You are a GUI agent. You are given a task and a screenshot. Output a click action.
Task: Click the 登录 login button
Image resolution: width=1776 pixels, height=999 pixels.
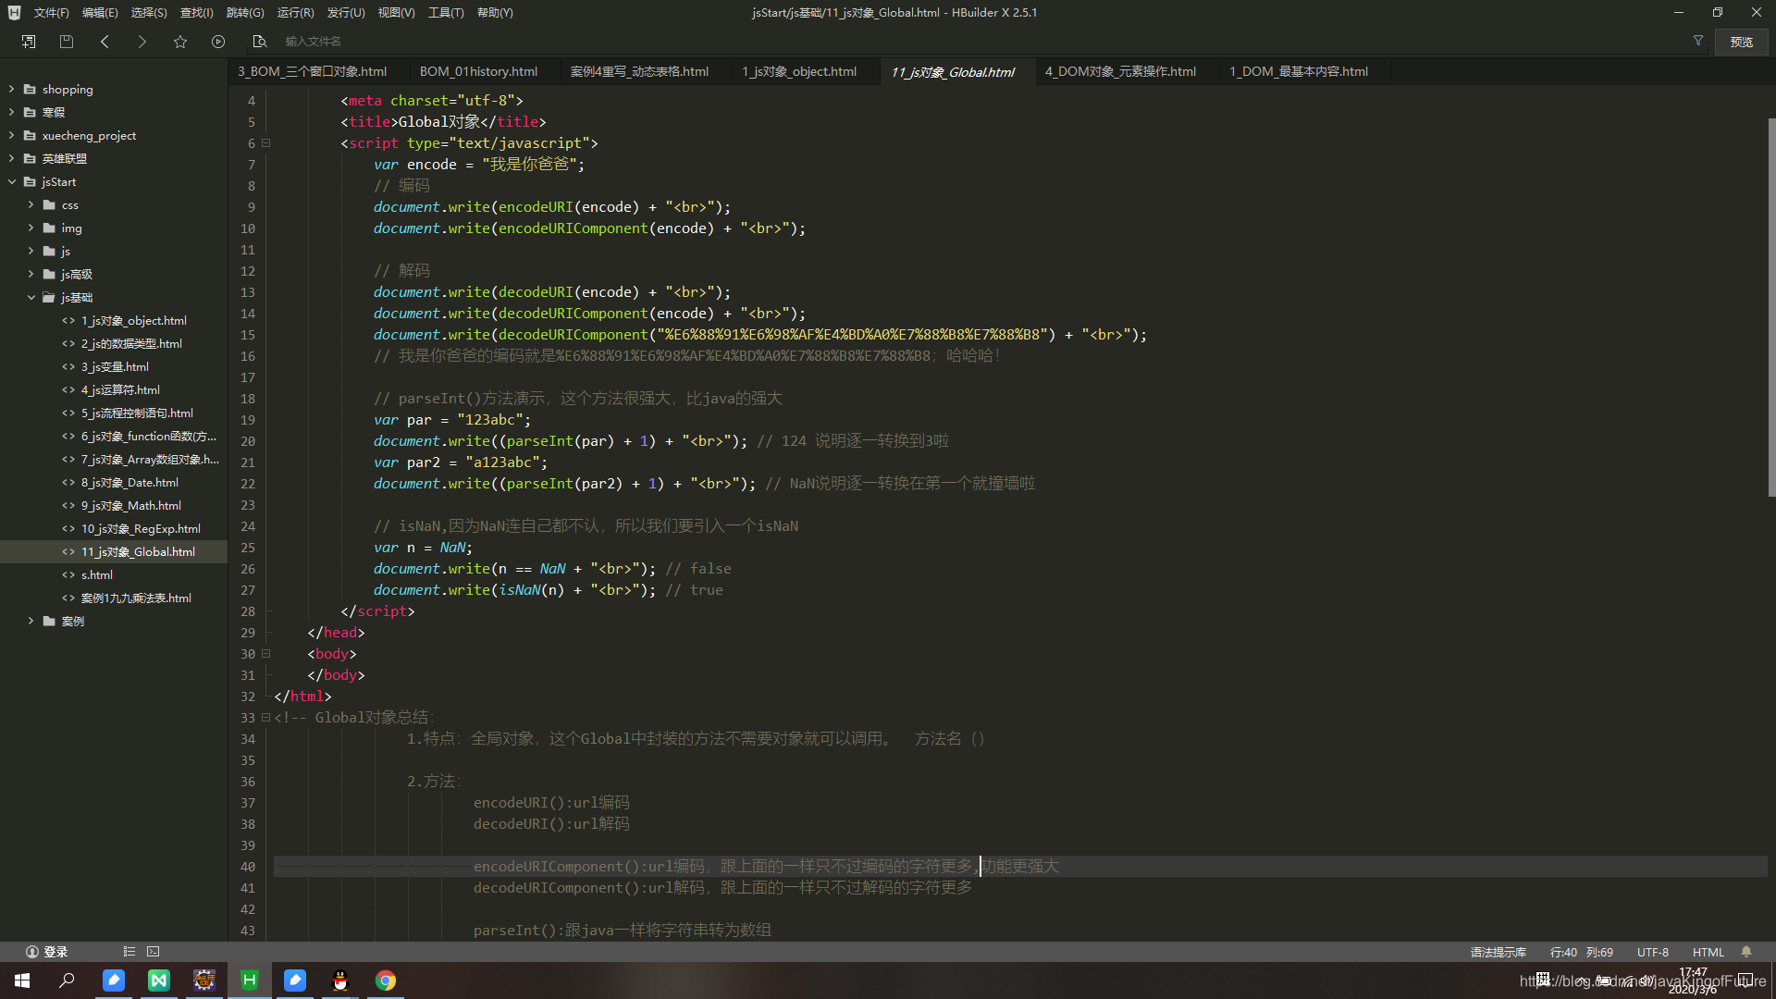click(47, 952)
